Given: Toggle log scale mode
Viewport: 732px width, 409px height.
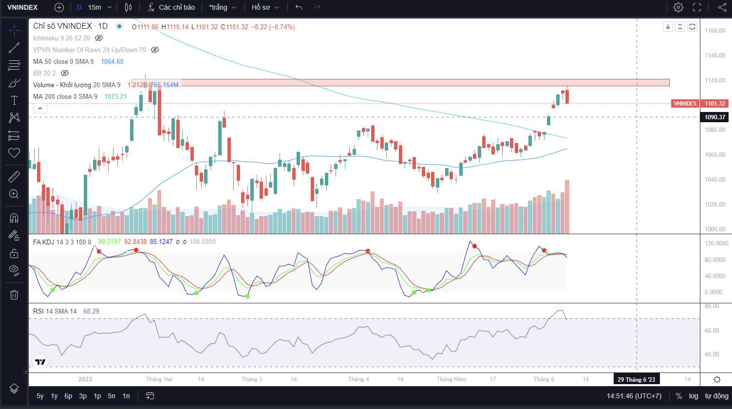Looking at the screenshot, I should click(694, 396).
